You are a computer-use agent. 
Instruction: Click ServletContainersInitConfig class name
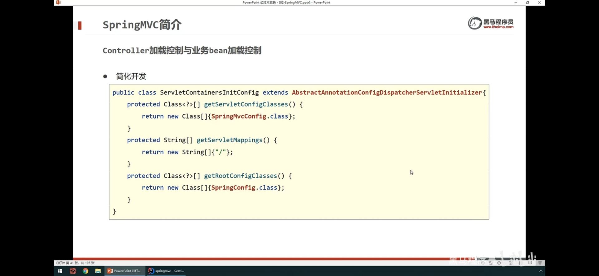[209, 93]
